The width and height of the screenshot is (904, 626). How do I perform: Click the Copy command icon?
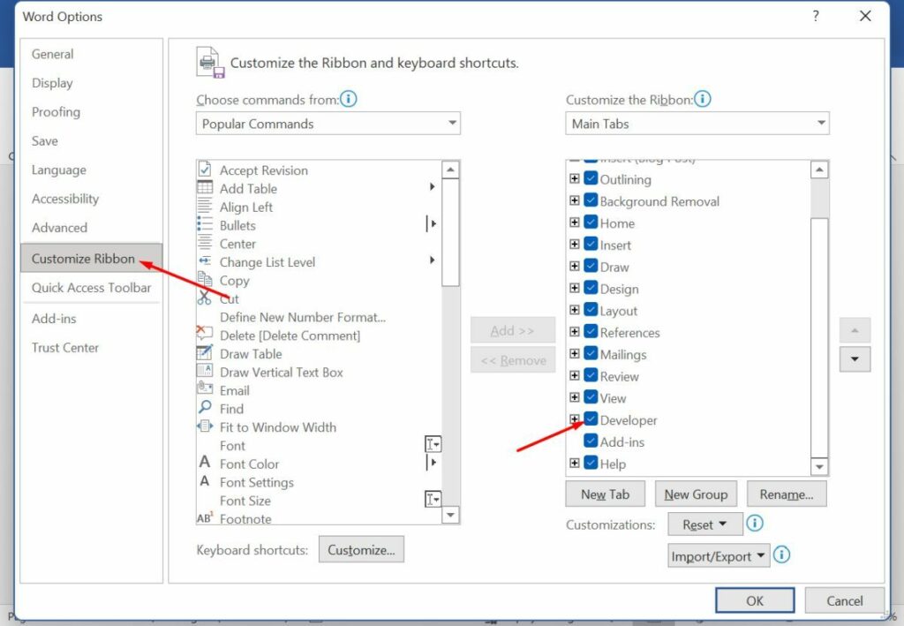tap(207, 280)
